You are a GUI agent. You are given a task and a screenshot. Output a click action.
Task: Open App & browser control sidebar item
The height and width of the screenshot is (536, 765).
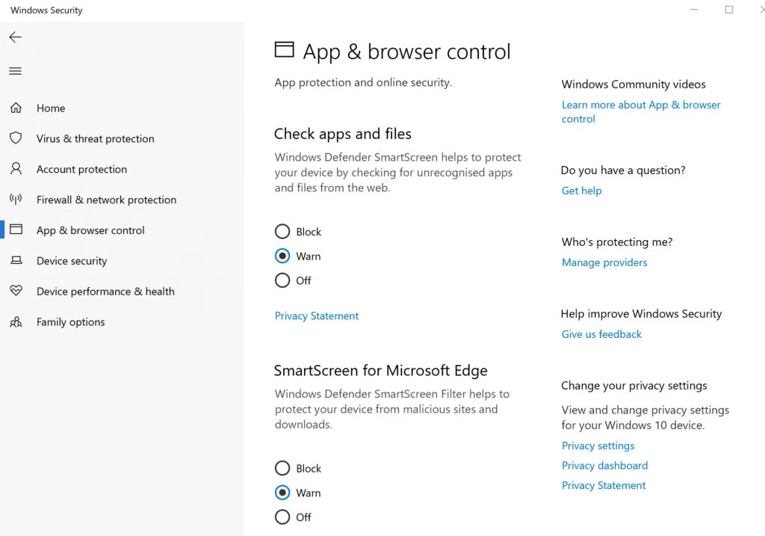coord(90,230)
